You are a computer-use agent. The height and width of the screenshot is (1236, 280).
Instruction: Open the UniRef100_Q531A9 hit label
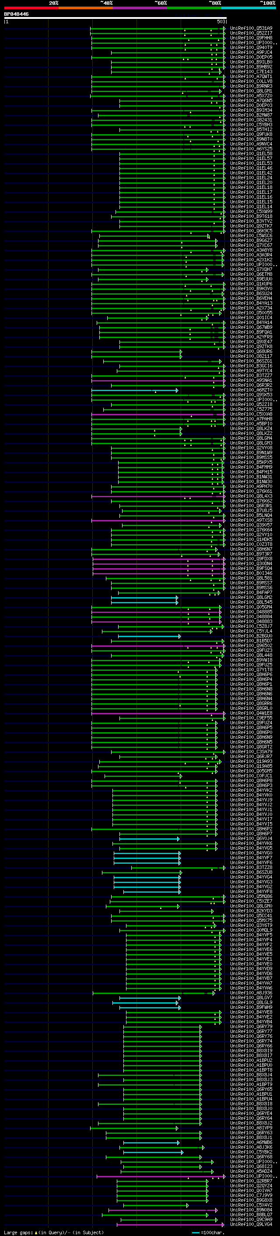click(x=251, y=28)
